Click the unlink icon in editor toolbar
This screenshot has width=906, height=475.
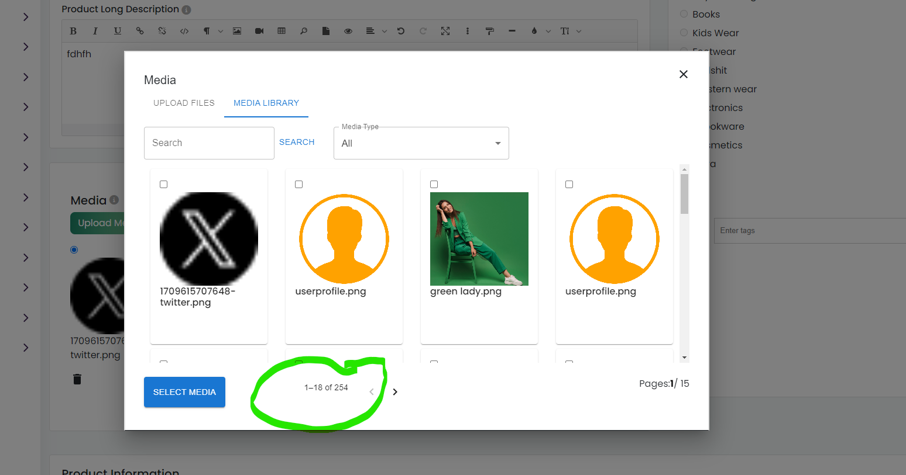pos(162,31)
